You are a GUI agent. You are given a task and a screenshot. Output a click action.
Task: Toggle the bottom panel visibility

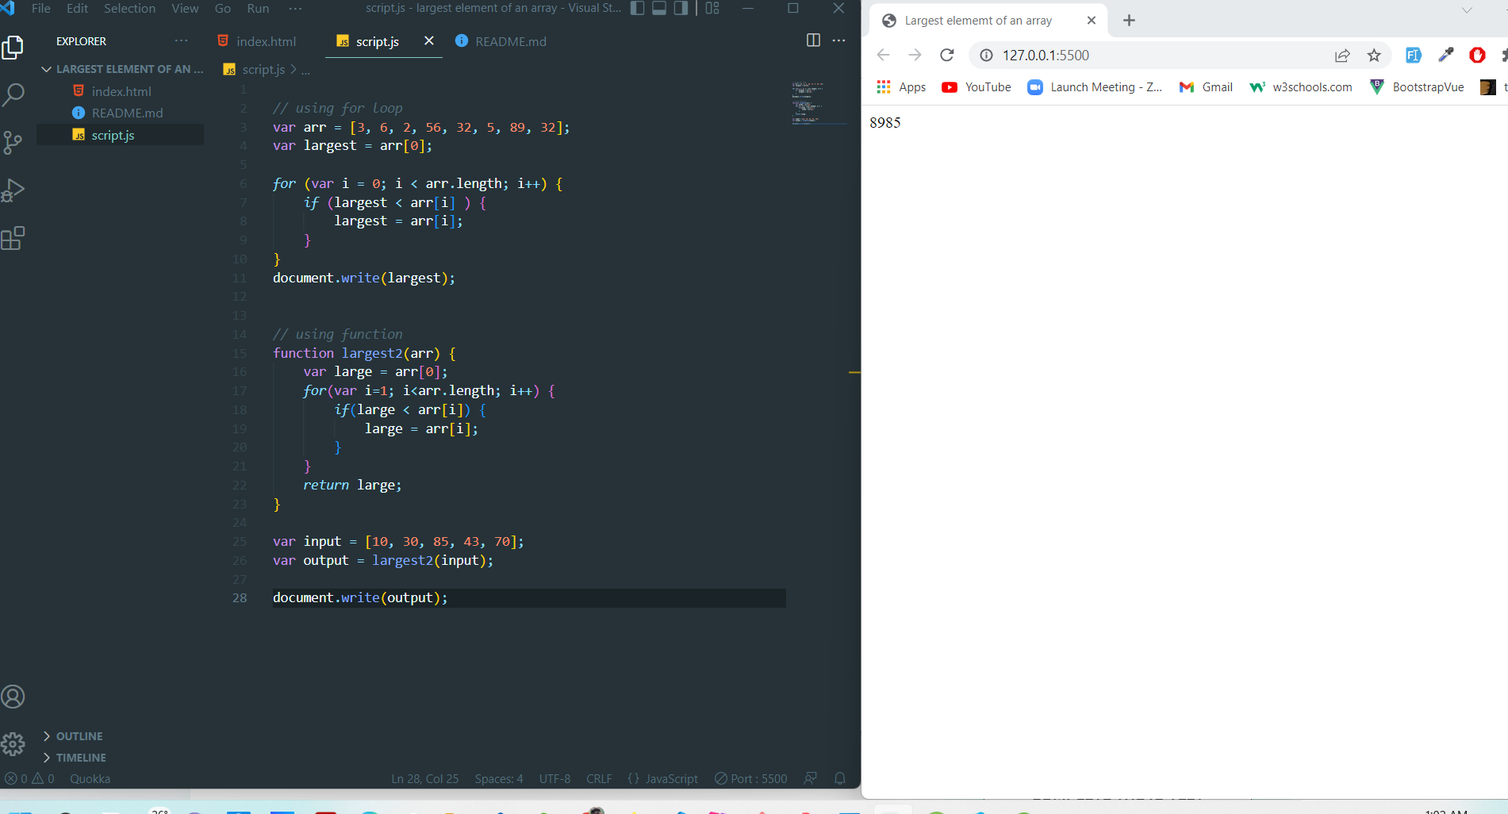[x=659, y=8]
